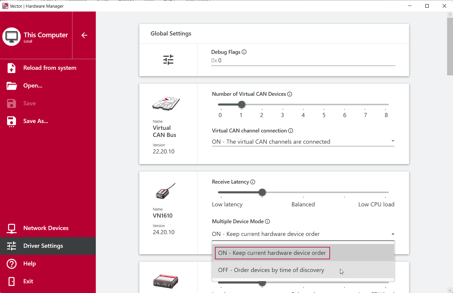Screen dimensions: 453x293
Task: Click the Debug Flags input field
Action: (x=303, y=61)
